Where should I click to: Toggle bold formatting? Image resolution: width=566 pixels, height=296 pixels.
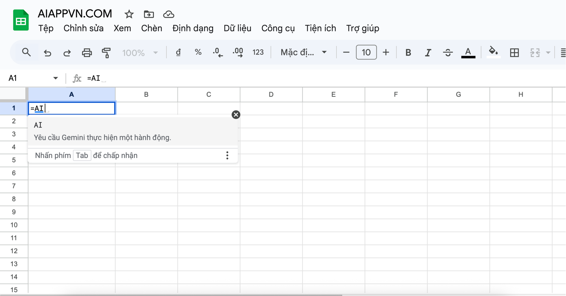[x=408, y=53]
